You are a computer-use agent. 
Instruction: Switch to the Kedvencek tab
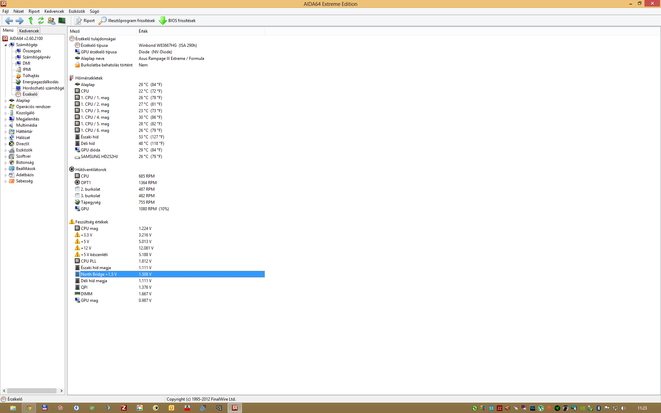(29, 31)
